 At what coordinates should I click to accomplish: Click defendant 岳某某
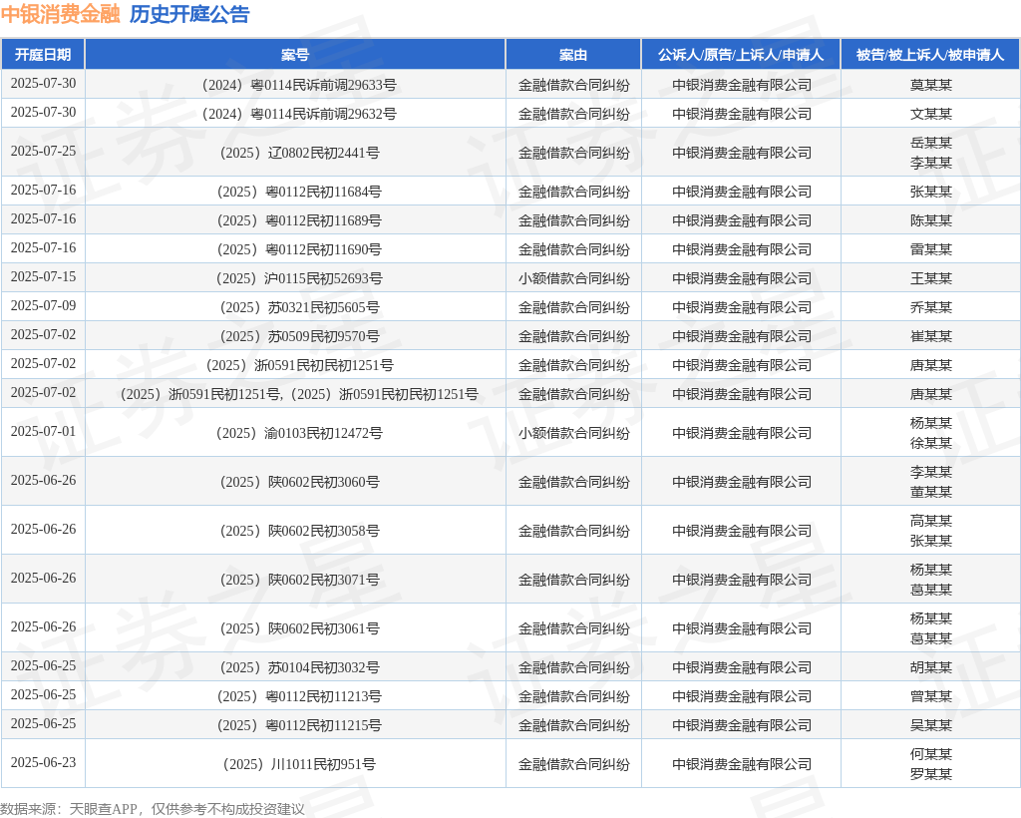click(x=930, y=143)
